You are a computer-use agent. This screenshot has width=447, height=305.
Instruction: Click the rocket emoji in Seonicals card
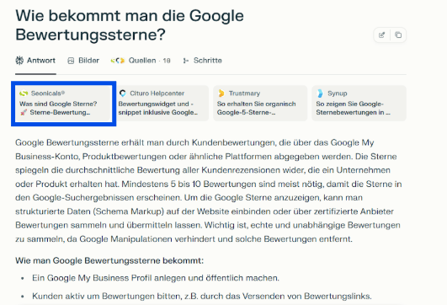[24, 112]
